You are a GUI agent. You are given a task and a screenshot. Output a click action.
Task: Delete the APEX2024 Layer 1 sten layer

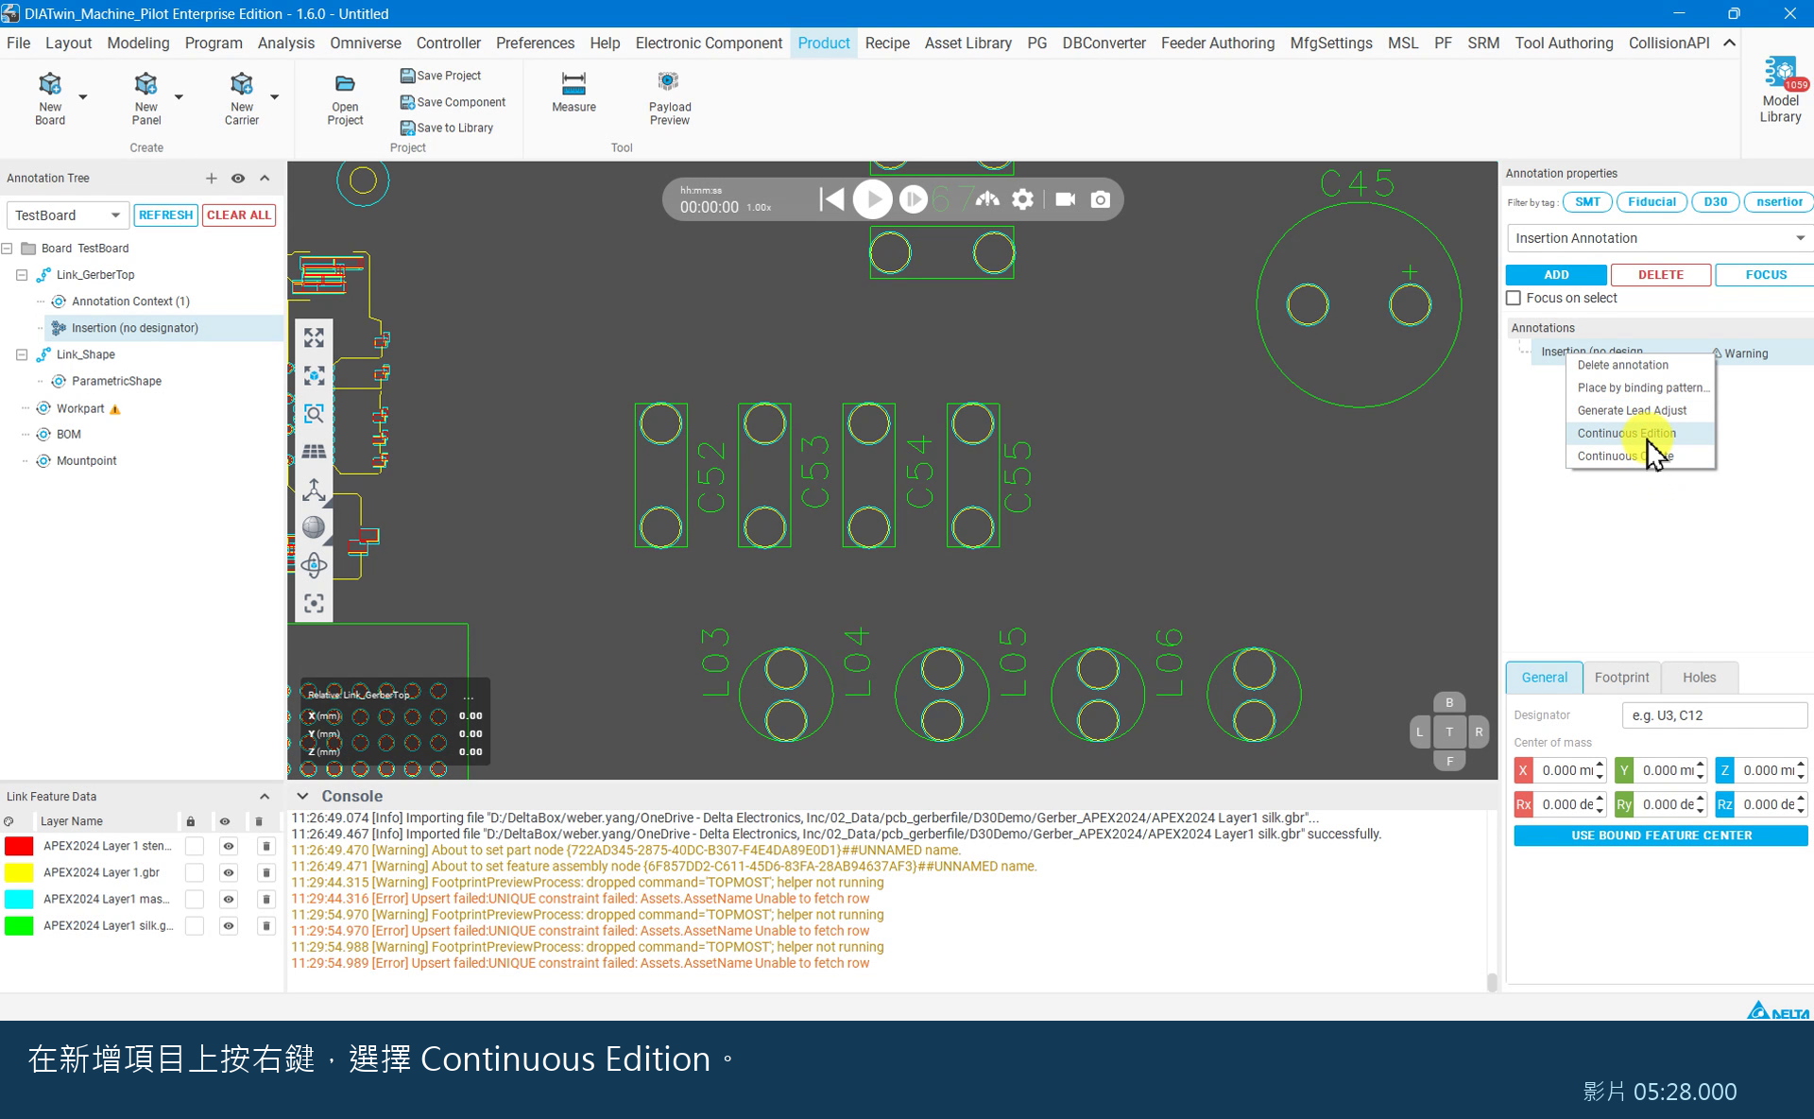(x=265, y=846)
